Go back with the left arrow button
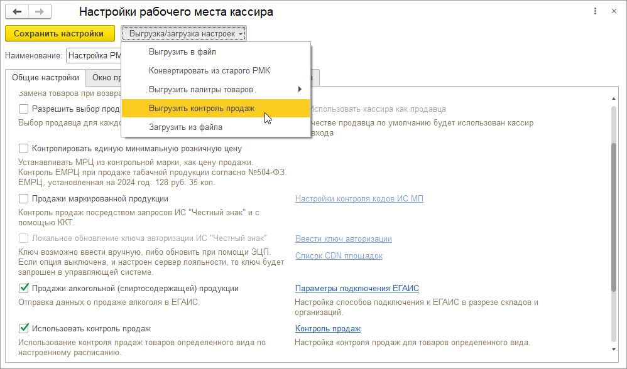627x369 pixels. [x=17, y=12]
